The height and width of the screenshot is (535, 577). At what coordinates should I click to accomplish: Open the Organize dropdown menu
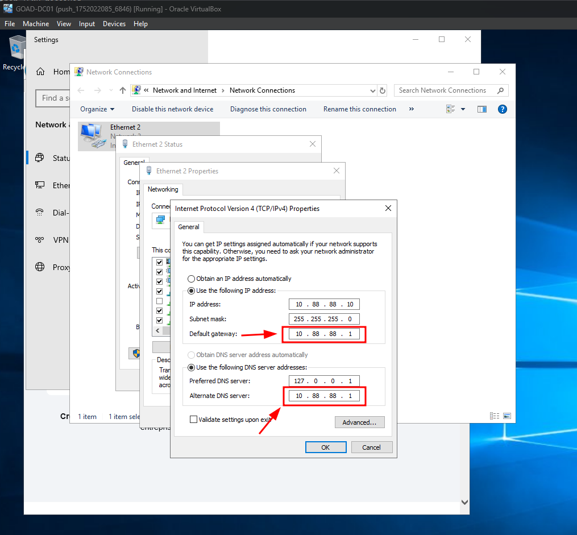[x=97, y=109]
